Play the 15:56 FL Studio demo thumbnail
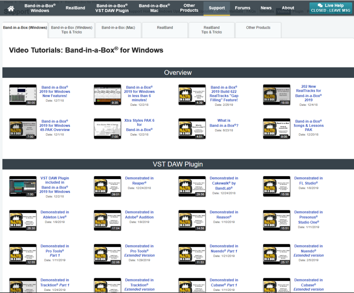This screenshot has height=293, width=354. click(x=277, y=186)
